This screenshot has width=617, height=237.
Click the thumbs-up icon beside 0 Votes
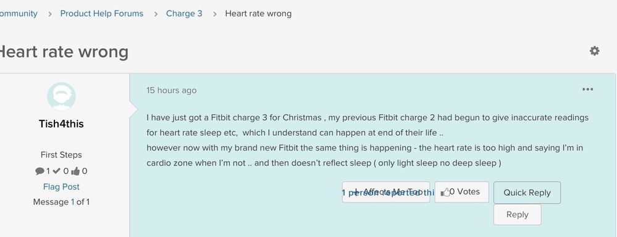pyautogui.click(x=445, y=192)
